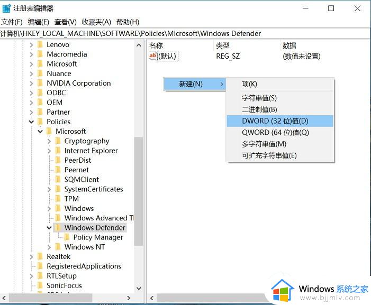Open the 查看(V) menu
Viewport: 371px width, 305px height.
coord(66,22)
